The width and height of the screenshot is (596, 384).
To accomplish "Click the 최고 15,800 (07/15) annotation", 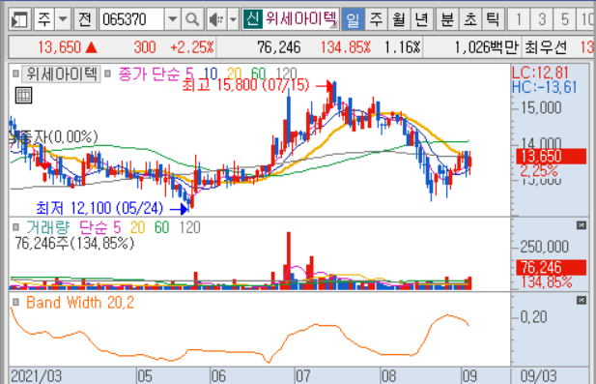I will (x=245, y=85).
